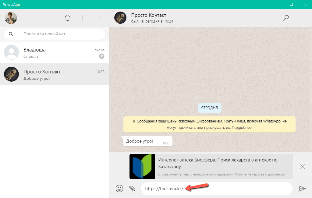Dismiss the Биосфера link preview

pyautogui.click(x=302, y=167)
